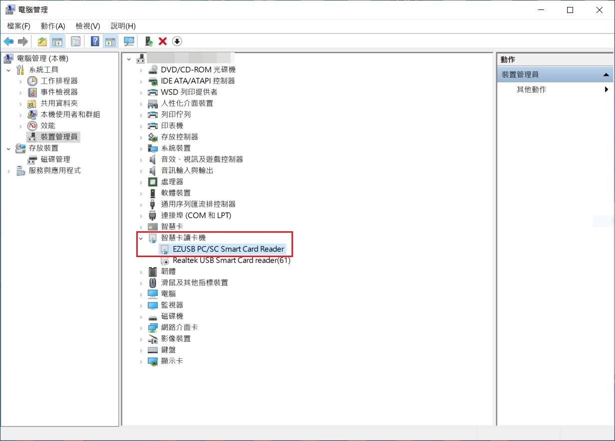Open the 檔案(F) menu
Viewport: 615px width, 441px height.
(x=18, y=26)
